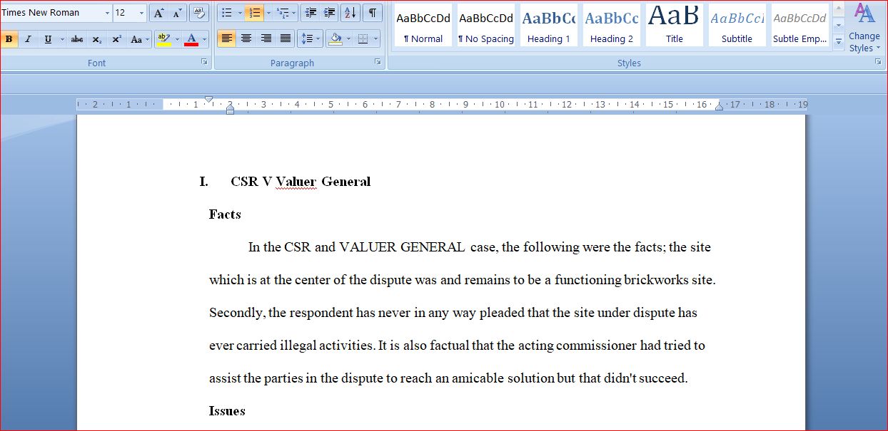Toggle bold formatting
Screen dimensions: 888x431
9,39
